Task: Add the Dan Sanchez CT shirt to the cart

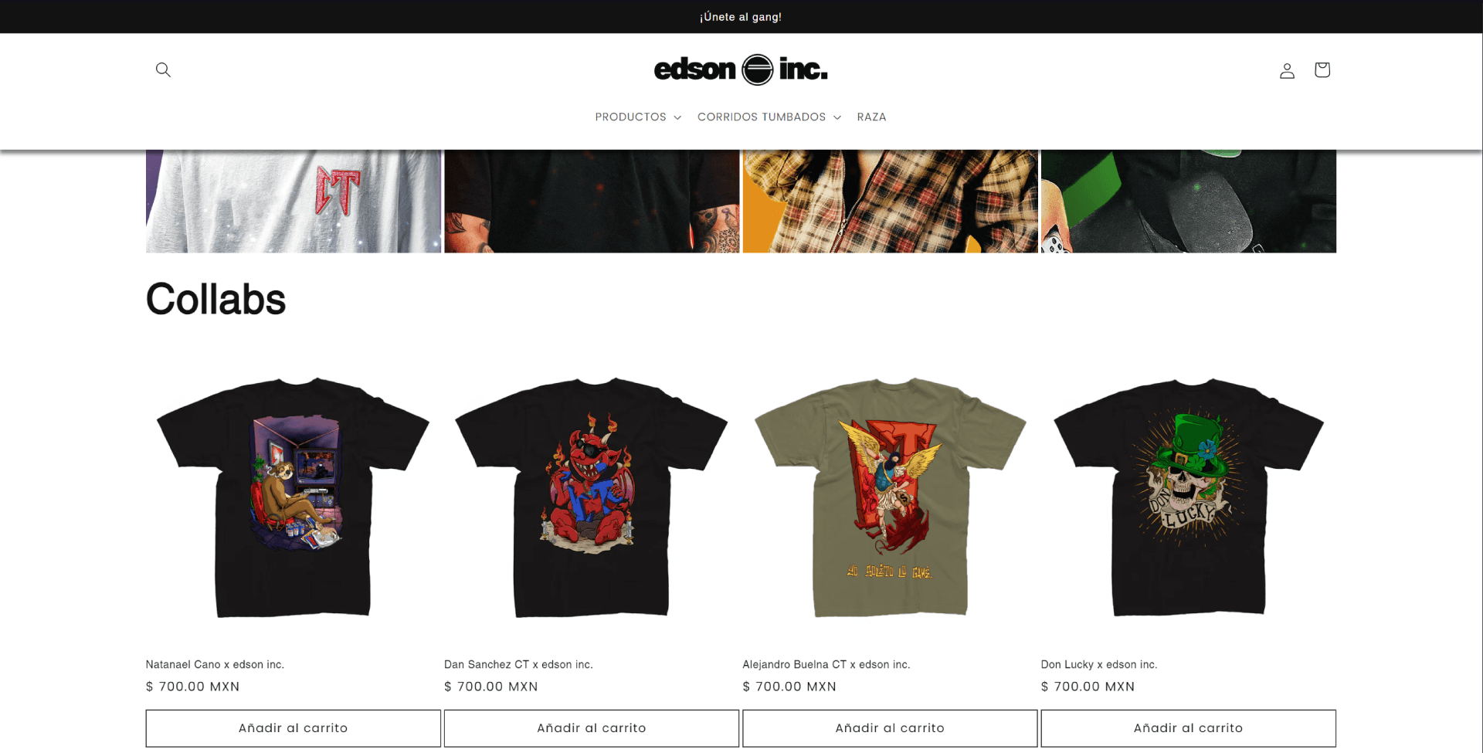Action: click(592, 728)
